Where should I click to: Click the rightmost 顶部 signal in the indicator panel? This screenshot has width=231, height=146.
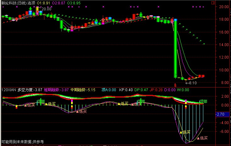click(x=203, y=102)
